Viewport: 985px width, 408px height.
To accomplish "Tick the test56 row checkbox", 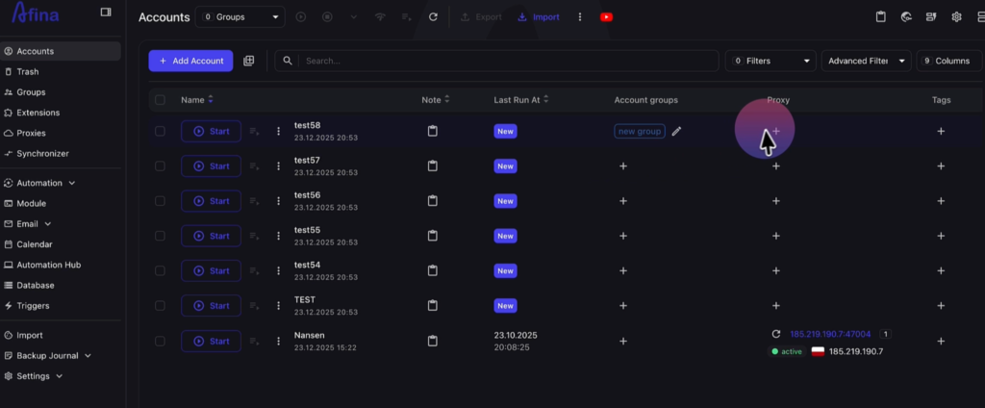I will (160, 201).
